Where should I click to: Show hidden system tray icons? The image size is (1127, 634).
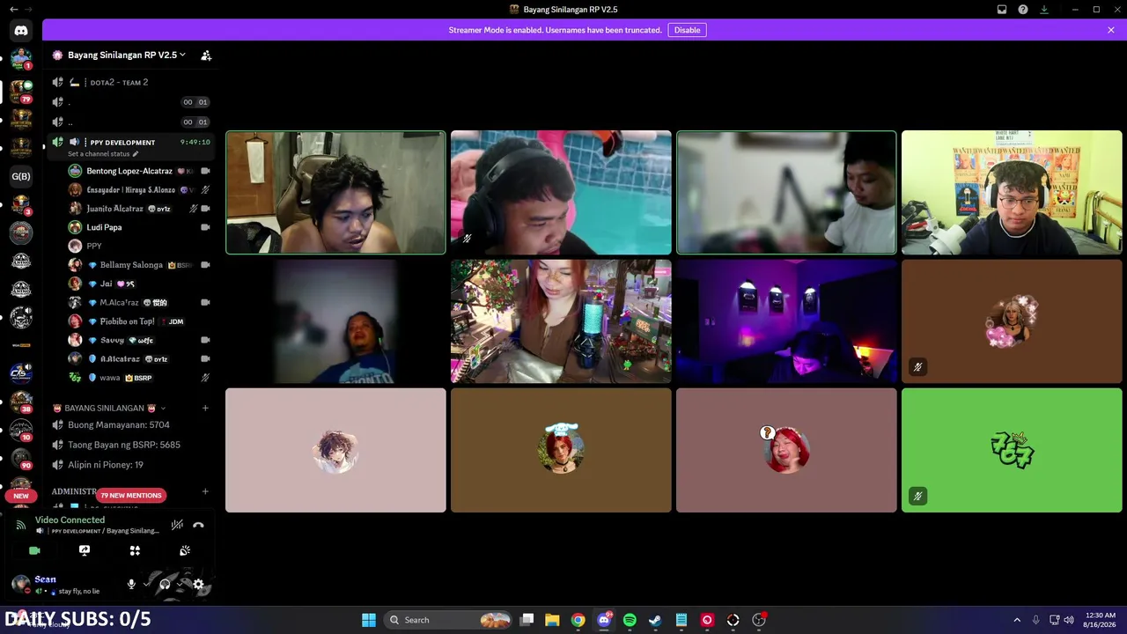click(x=1017, y=620)
